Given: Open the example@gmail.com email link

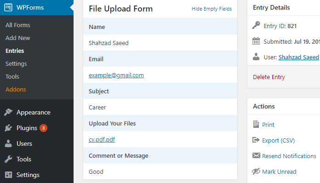Looking at the screenshot, I should (116, 75).
